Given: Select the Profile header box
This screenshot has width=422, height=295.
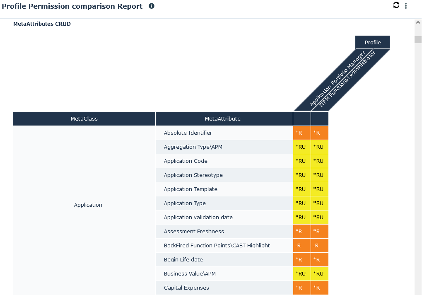Looking at the screenshot, I should 372,42.
